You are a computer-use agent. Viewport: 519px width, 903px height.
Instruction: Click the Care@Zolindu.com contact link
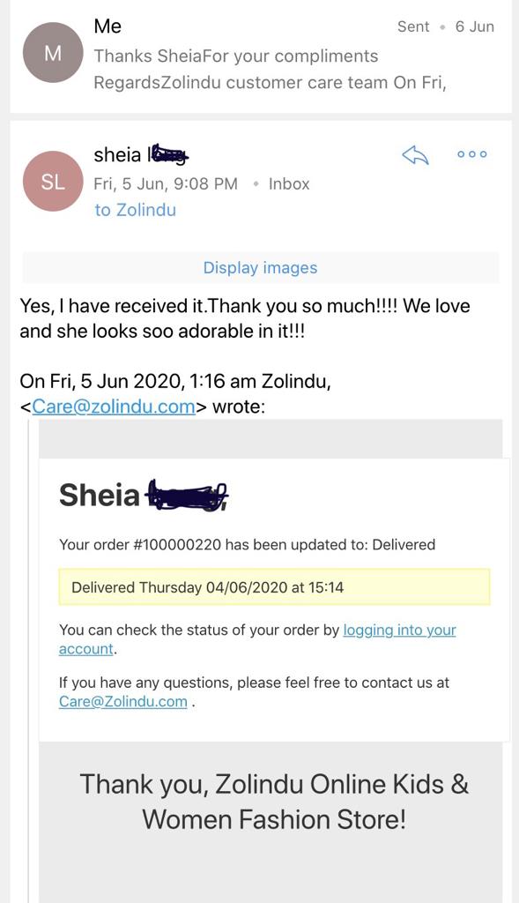(123, 701)
